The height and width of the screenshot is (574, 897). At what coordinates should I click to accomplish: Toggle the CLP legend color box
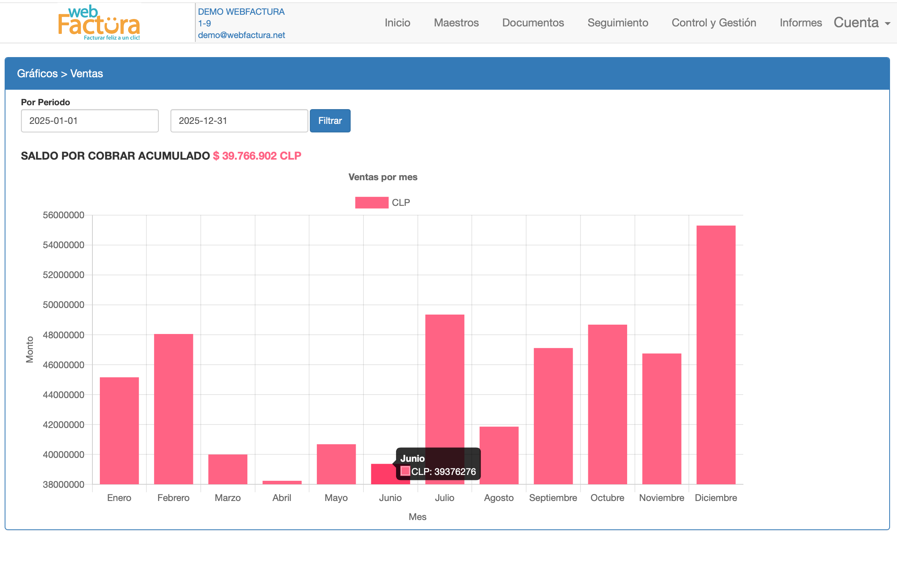(371, 202)
